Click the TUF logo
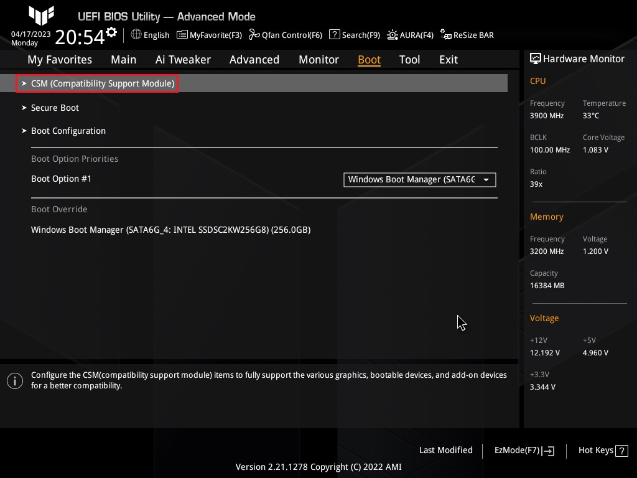Viewport: 637px width, 478px height. click(x=41, y=15)
